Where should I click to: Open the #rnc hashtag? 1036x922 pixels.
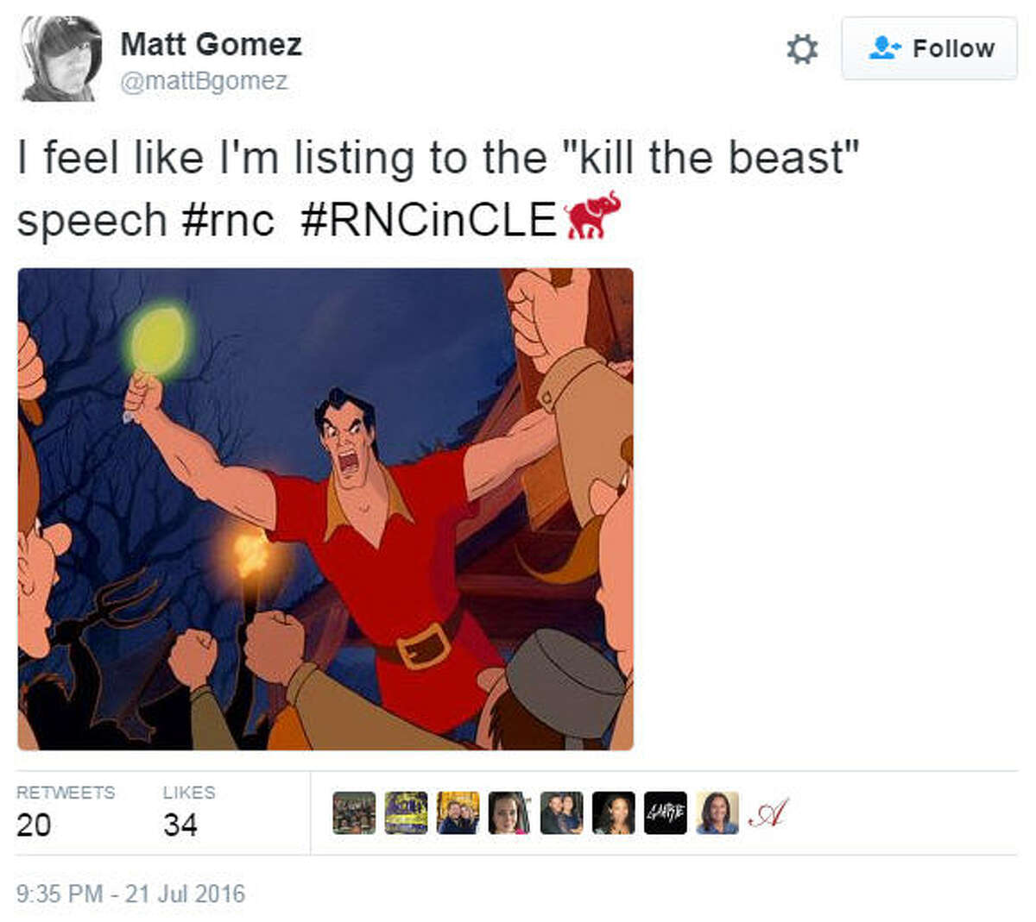pyautogui.click(x=228, y=221)
